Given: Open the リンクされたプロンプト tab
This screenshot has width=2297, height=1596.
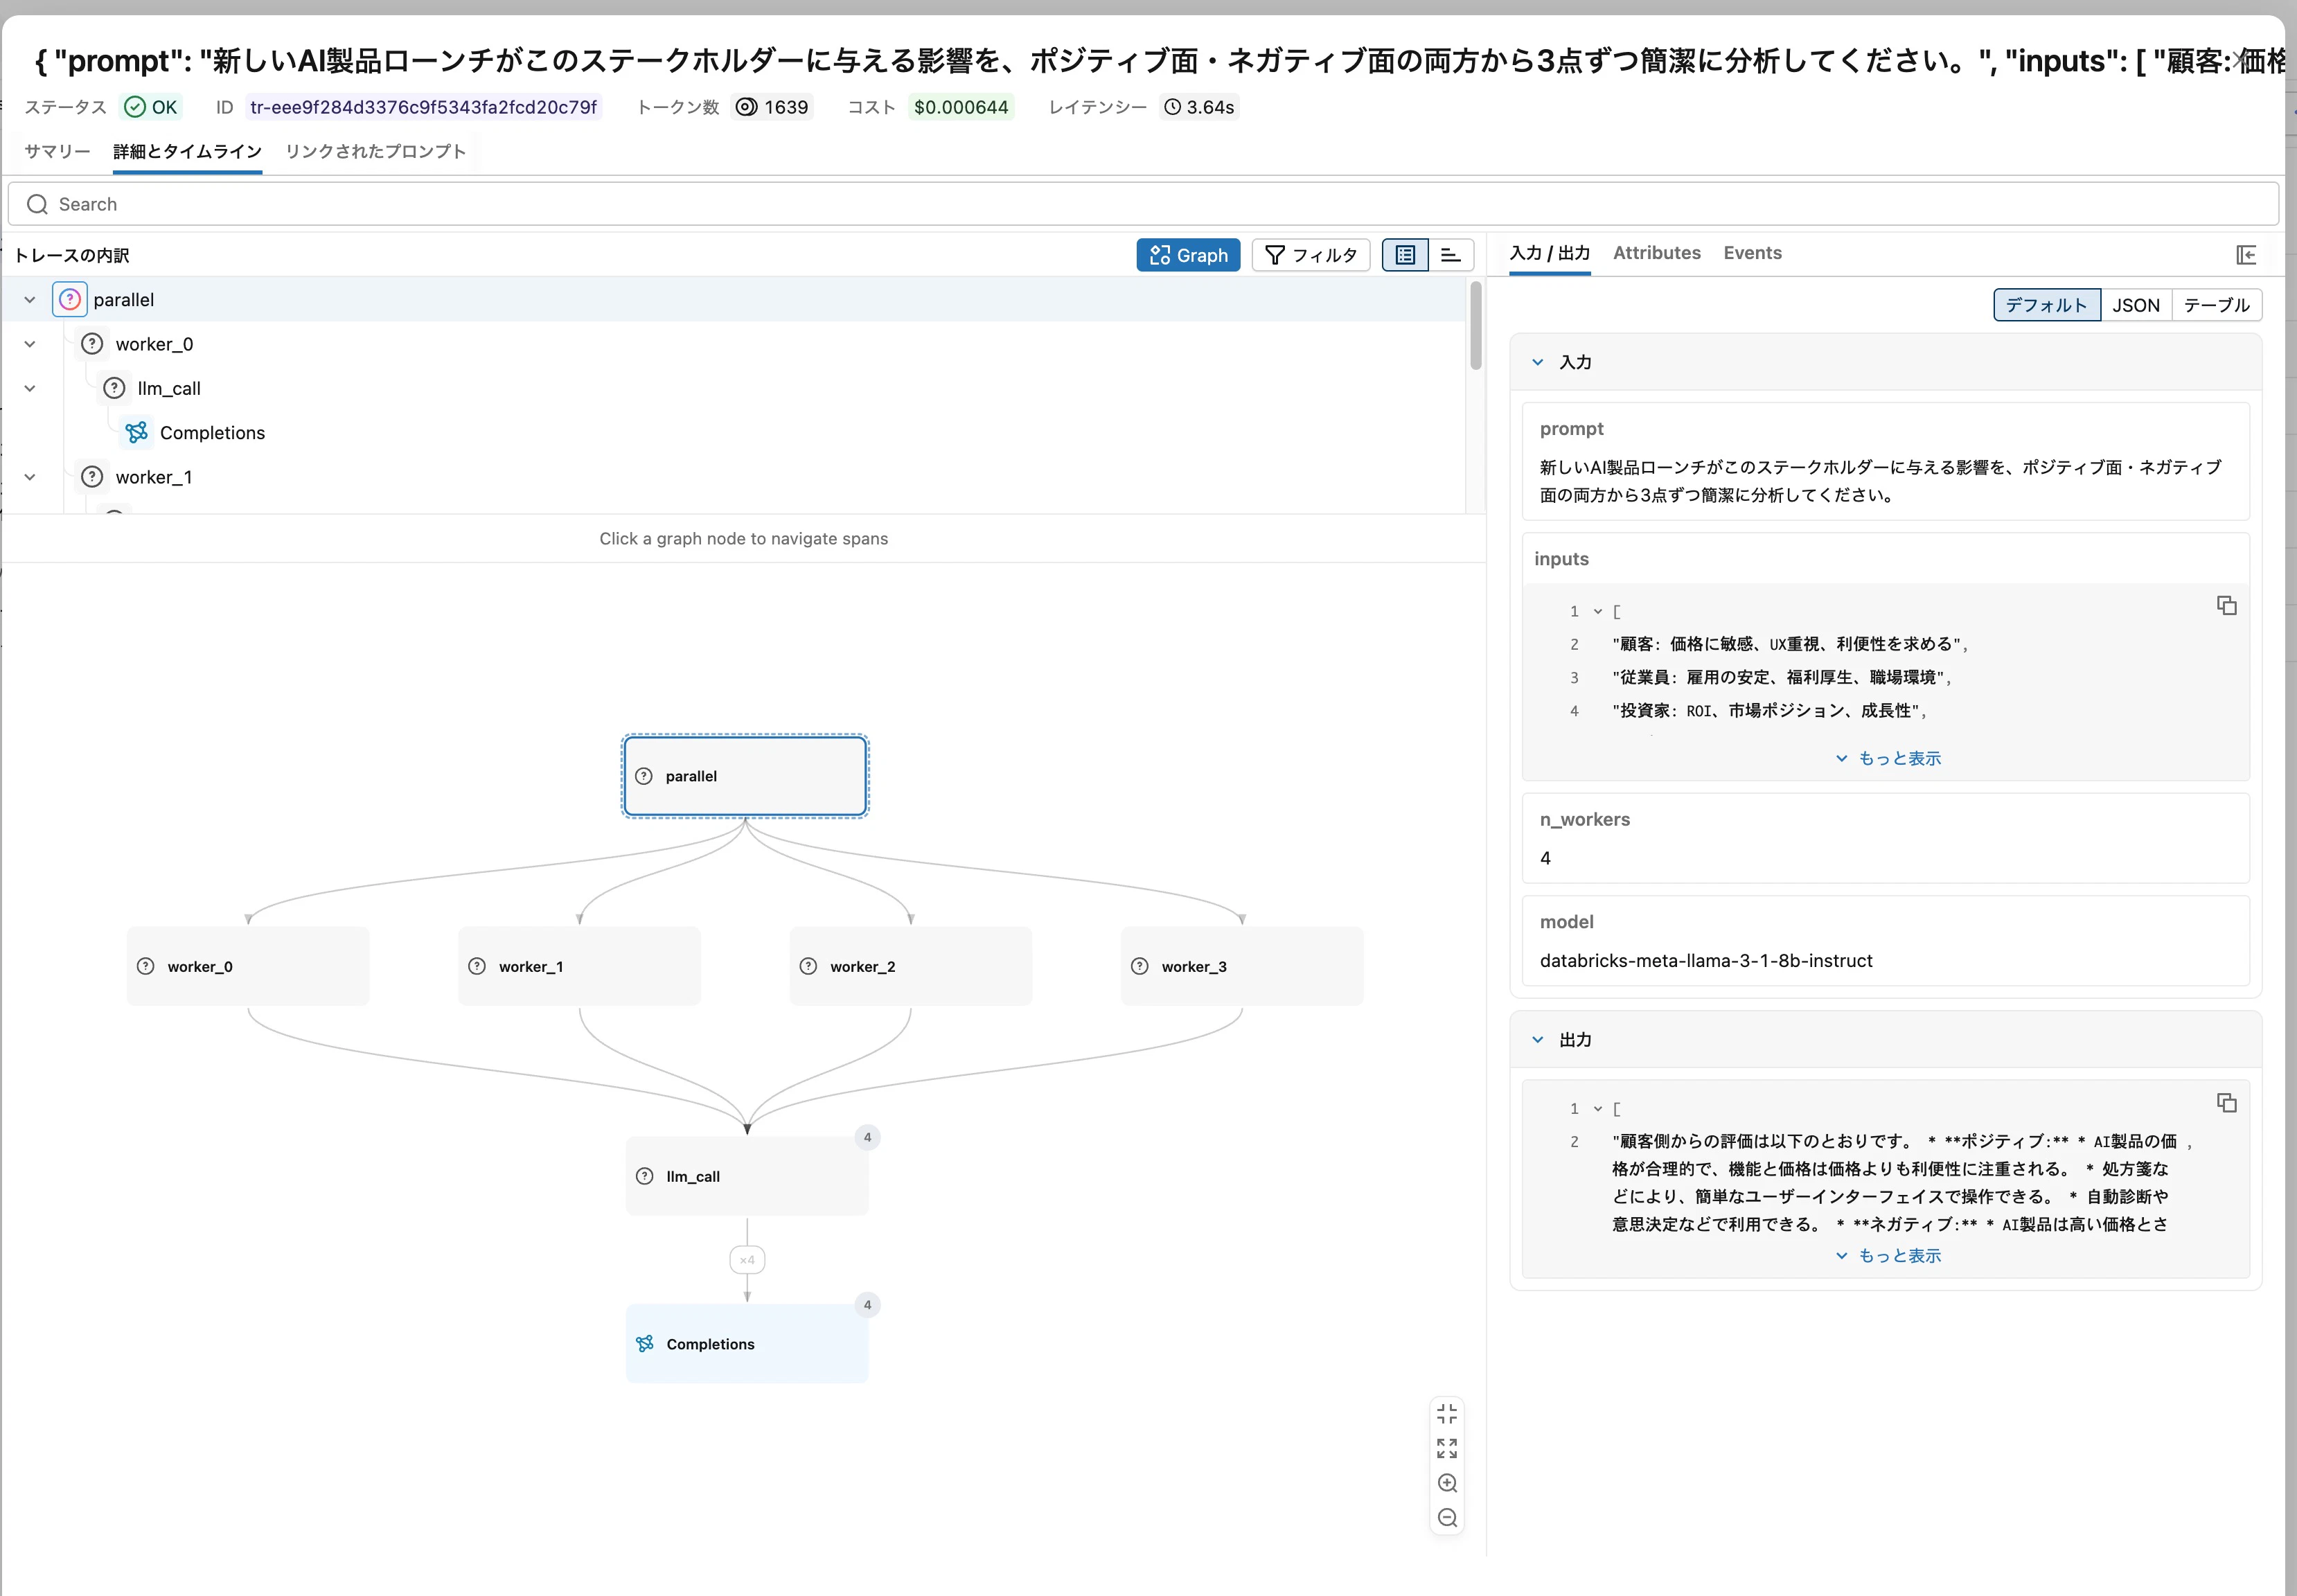Looking at the screenshot, I should click(375, 151).
